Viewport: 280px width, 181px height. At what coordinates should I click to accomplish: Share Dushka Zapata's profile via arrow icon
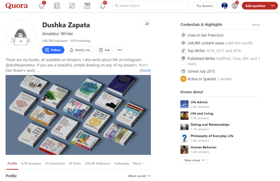[x=147, y=24]
